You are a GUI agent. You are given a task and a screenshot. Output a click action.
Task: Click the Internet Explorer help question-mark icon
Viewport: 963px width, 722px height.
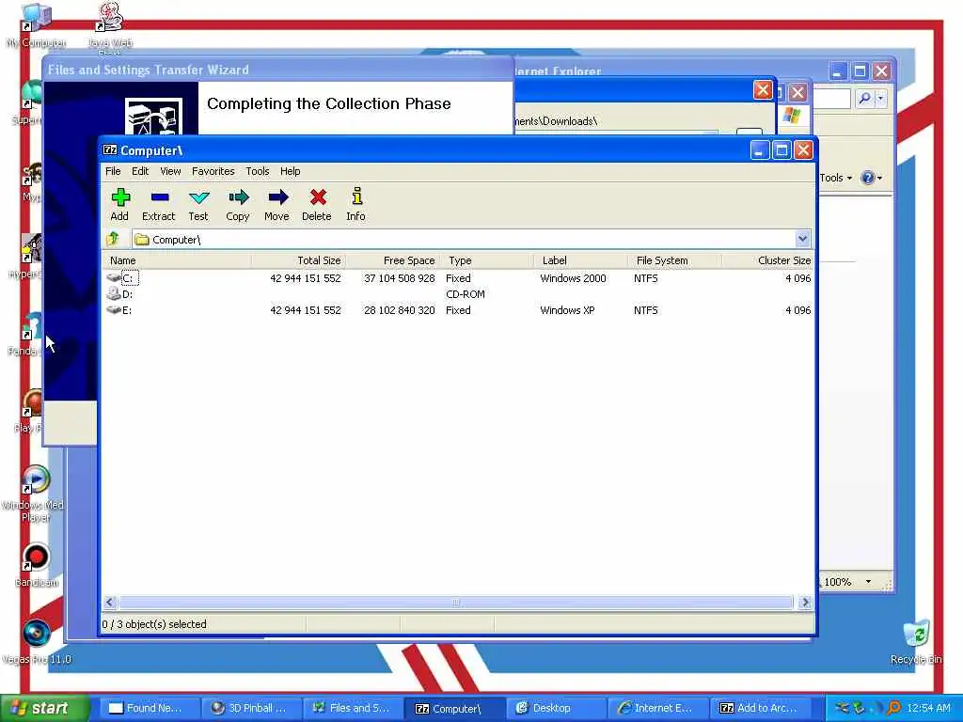click(x=868, y=178)
